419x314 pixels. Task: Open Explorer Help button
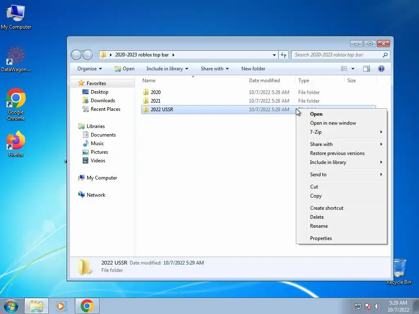click(x=381, y=69)
